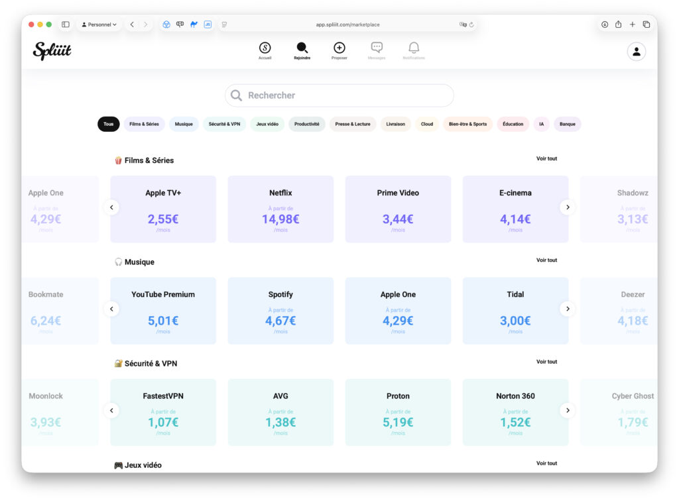Click the Rechercher search field
679x501 pixels.
[339, 95]
